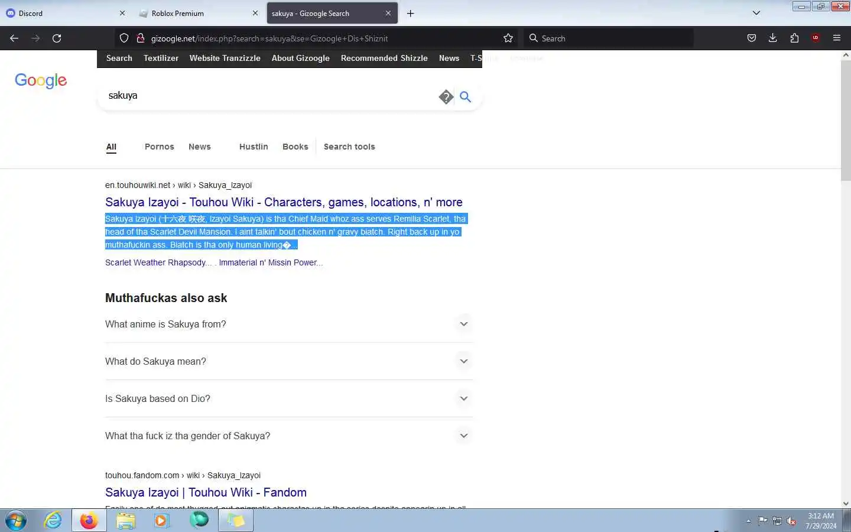Image resolution: width=851 pixels, height=532 pixels.
Task: Open Website Tranzizzle menu item
Action: pos(225,58)
